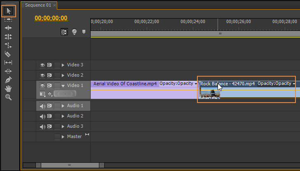Toggle sync lock on Audio 2
The image size is (300, 171).
click(49, 116)
